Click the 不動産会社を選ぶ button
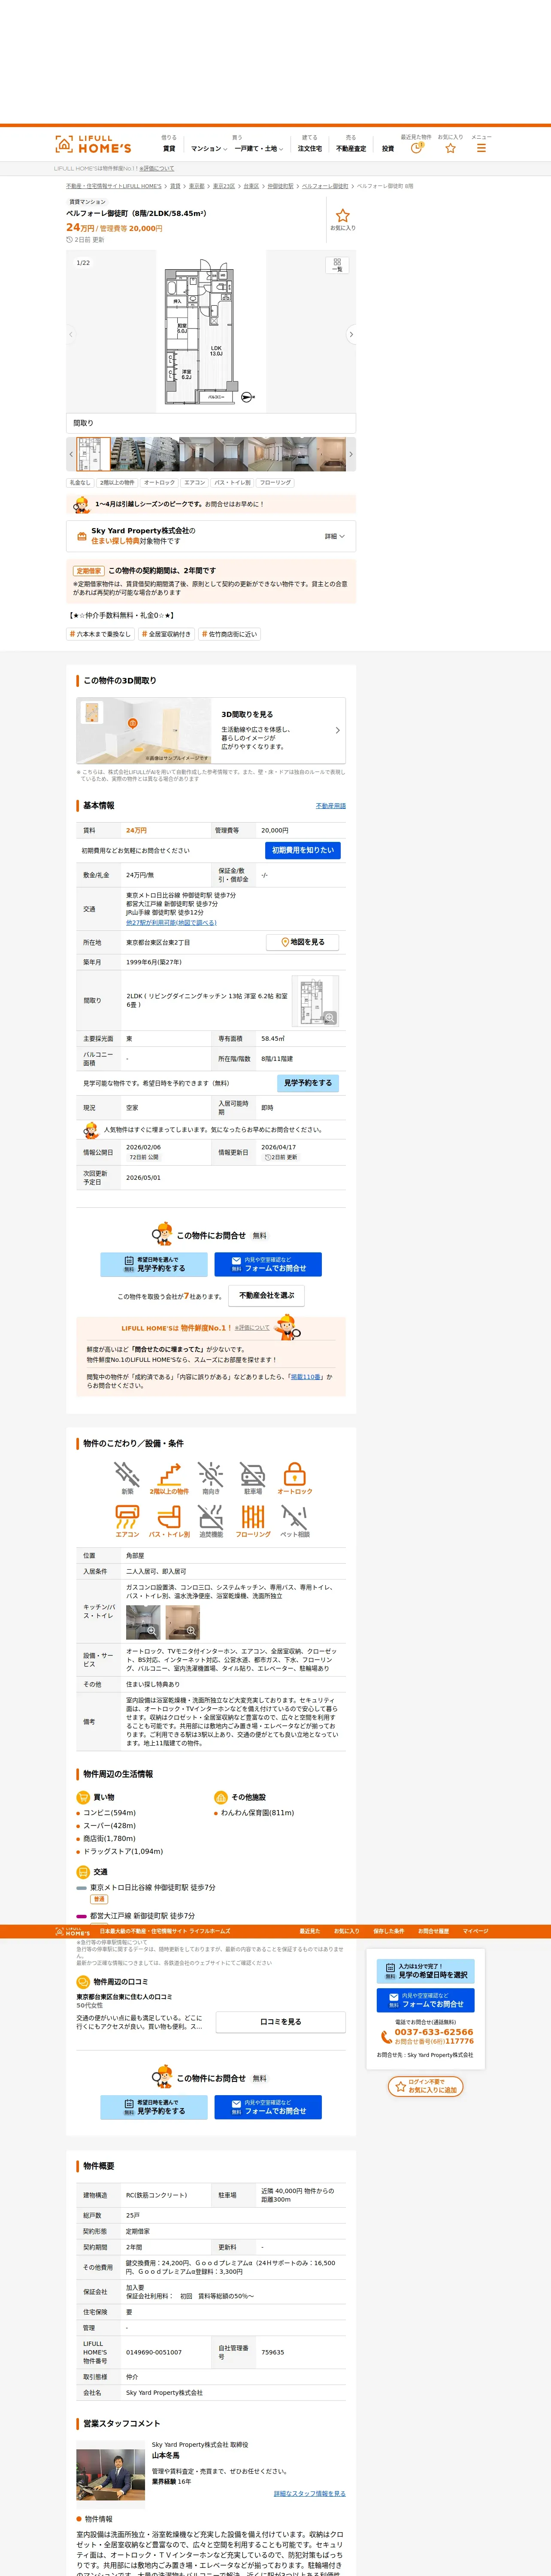551x2576 pixels. [267, 1296]
